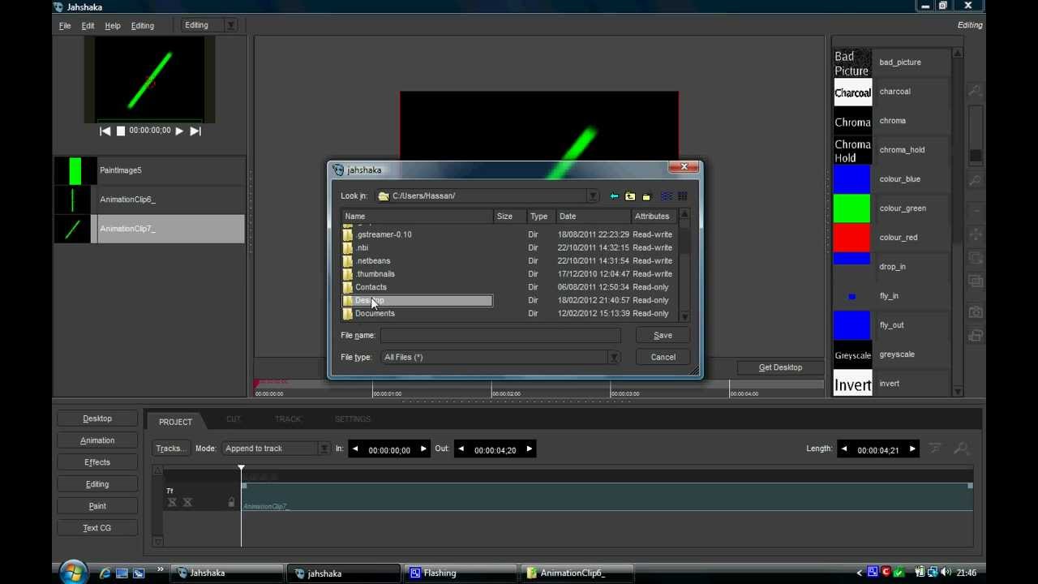This screenshot has height=584, width=1038.
Task: Open the Animation module
Action: click(x=97, y=440)
